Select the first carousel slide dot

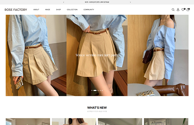92,90
